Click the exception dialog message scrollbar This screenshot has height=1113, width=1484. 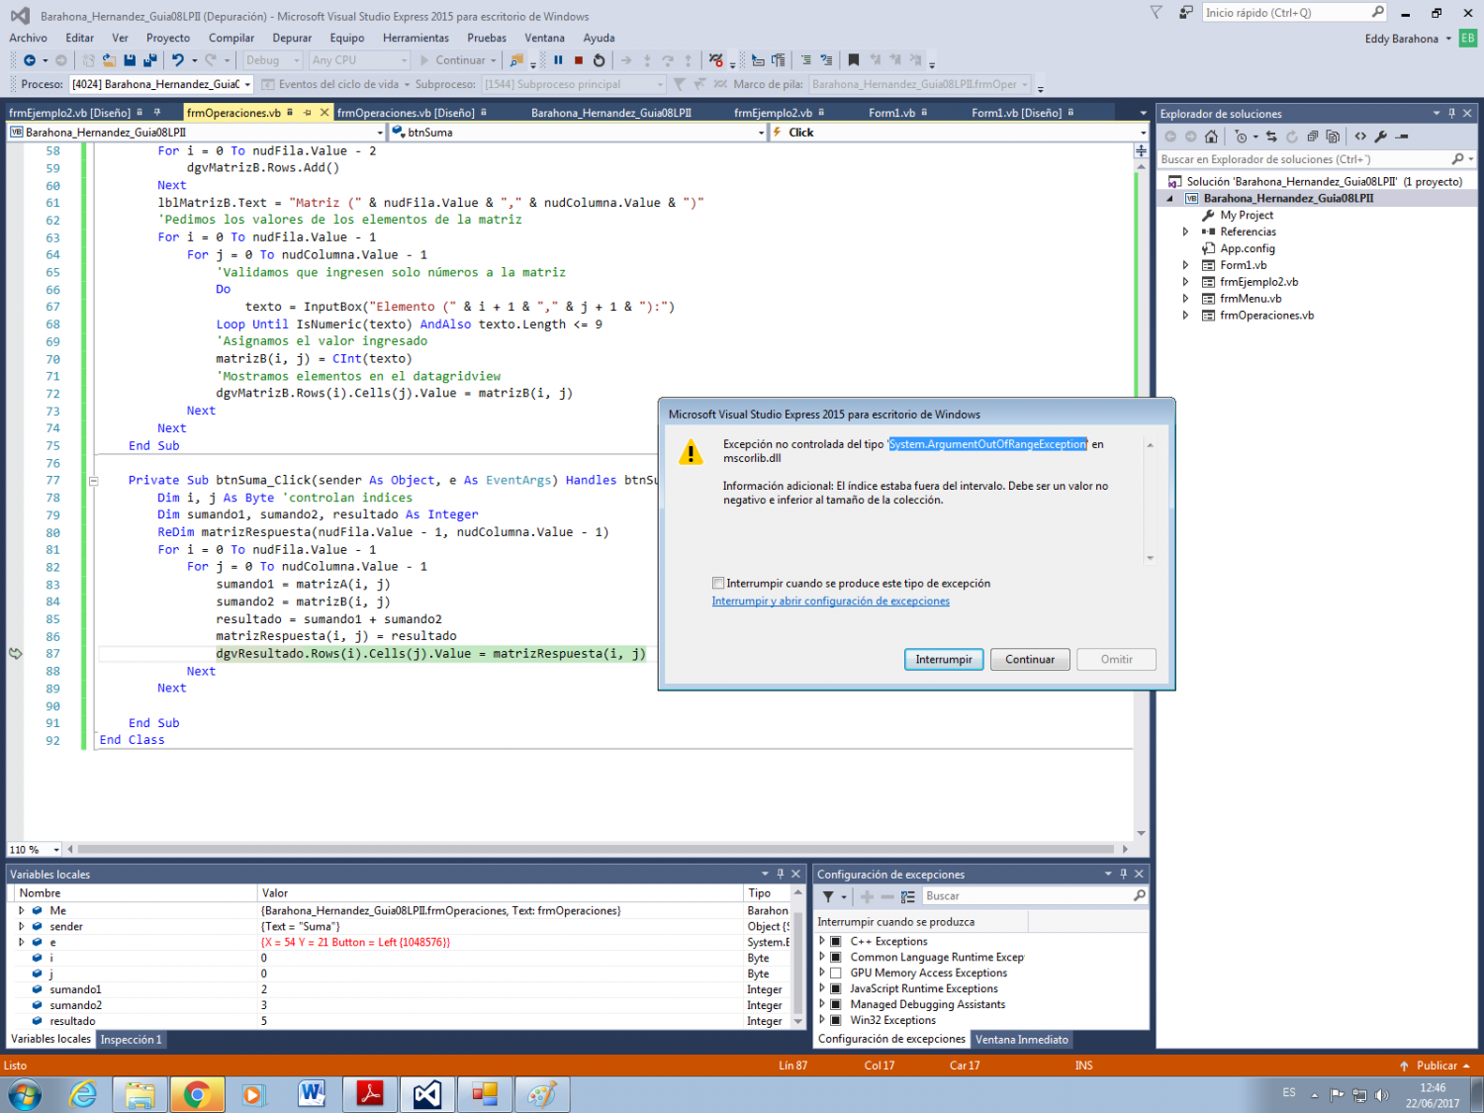click(1150, 502)
